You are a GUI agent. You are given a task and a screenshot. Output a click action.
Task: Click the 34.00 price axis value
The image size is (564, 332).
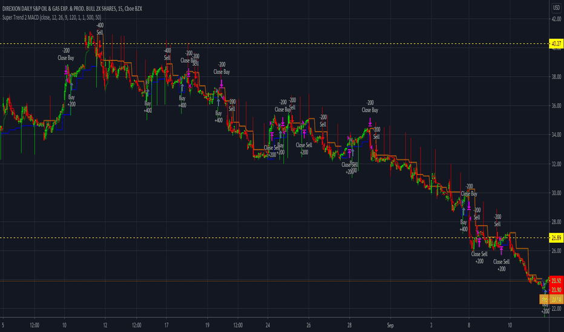click(x=556, y=135)
